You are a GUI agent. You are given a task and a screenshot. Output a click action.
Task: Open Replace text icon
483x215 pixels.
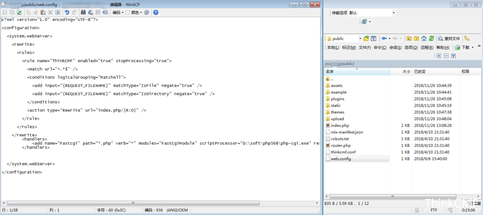pos(91,13)
